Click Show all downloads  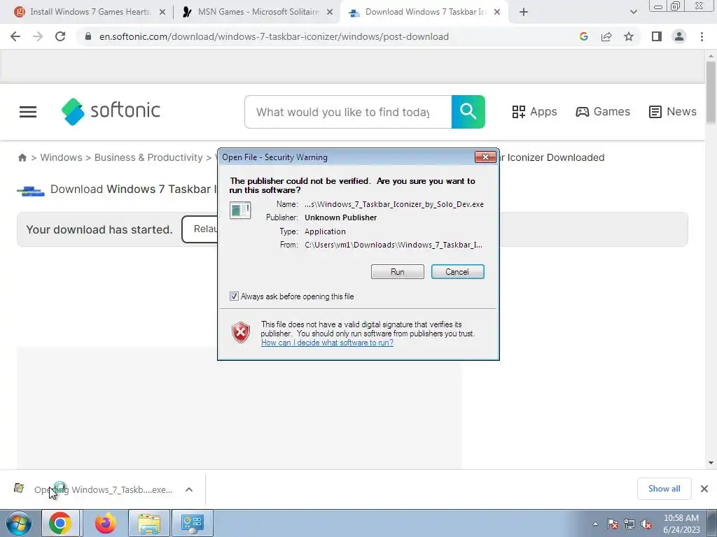[x=664, y=489]
